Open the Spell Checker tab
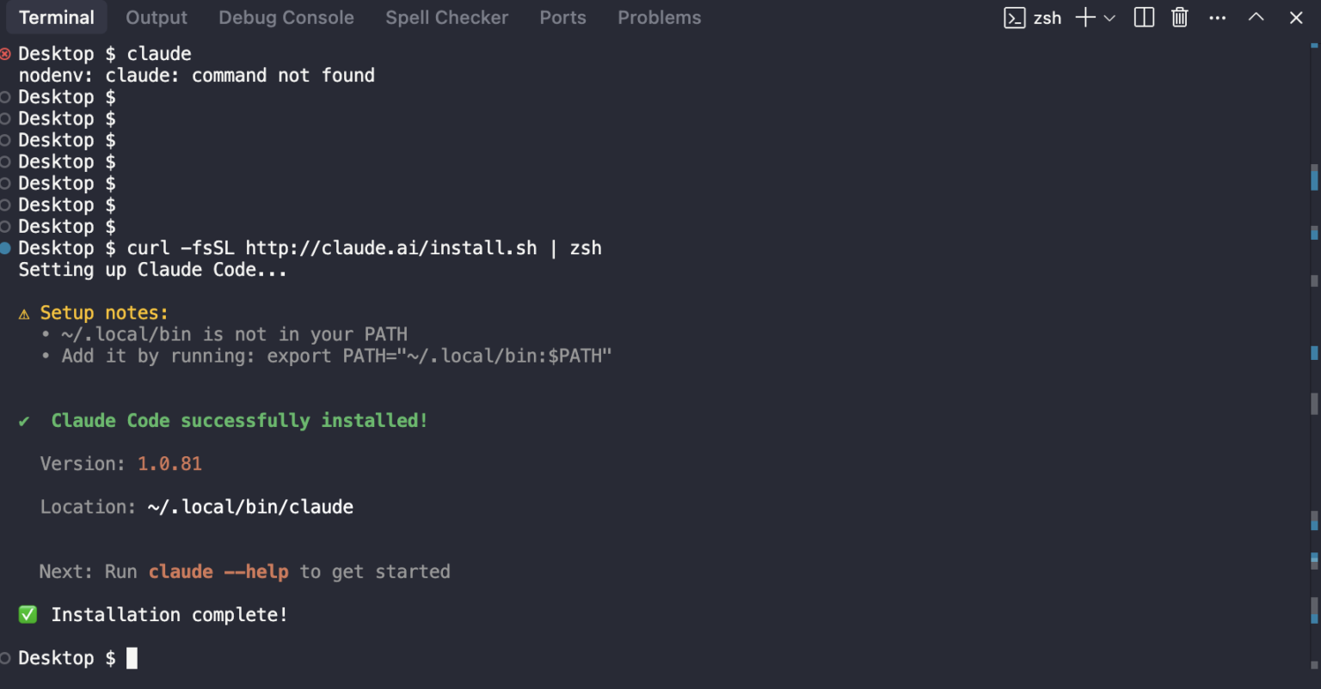 (446, 17)
